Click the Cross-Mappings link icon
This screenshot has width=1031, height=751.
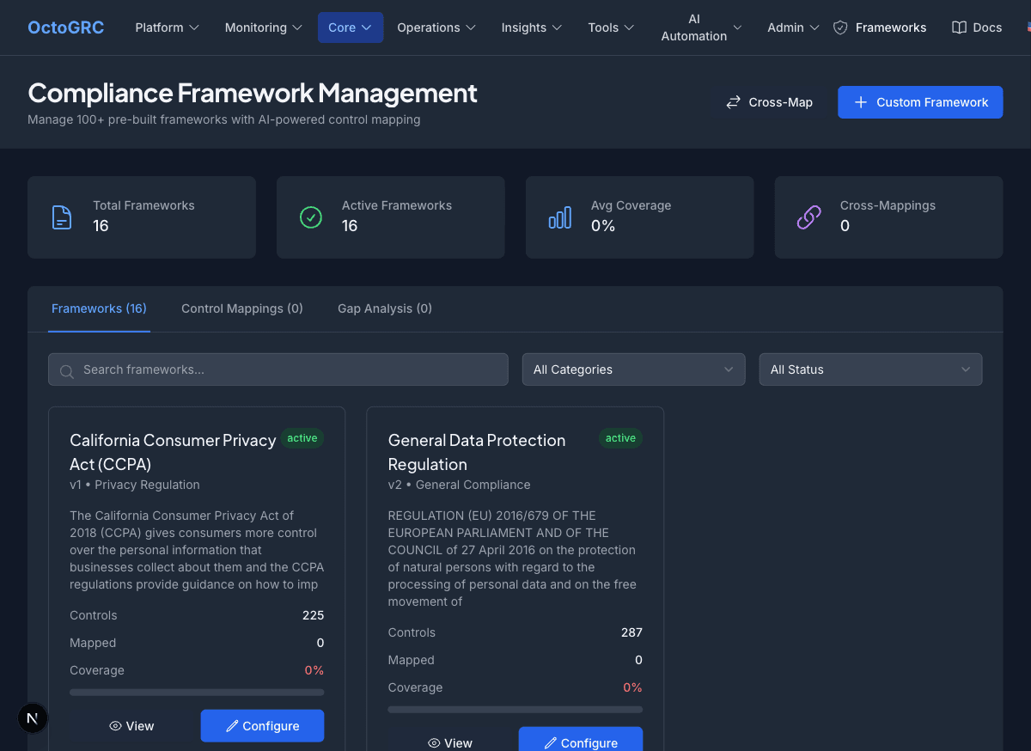click(808, 217)
